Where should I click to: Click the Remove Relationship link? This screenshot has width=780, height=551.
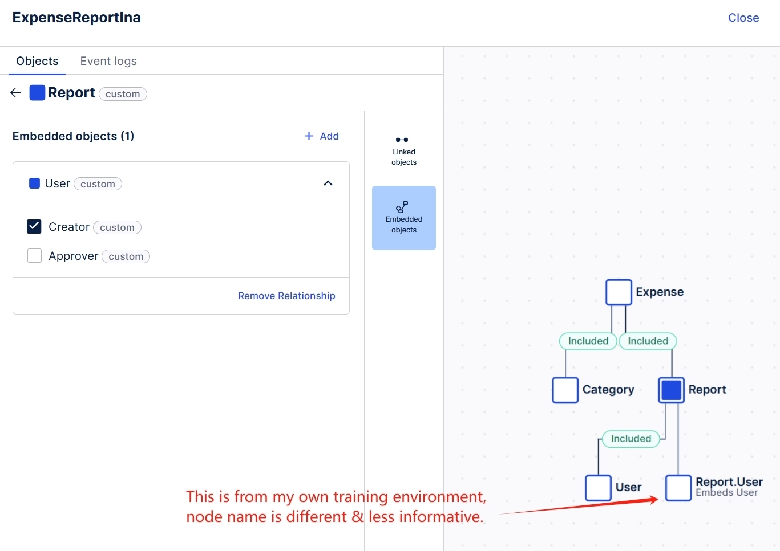286,296
